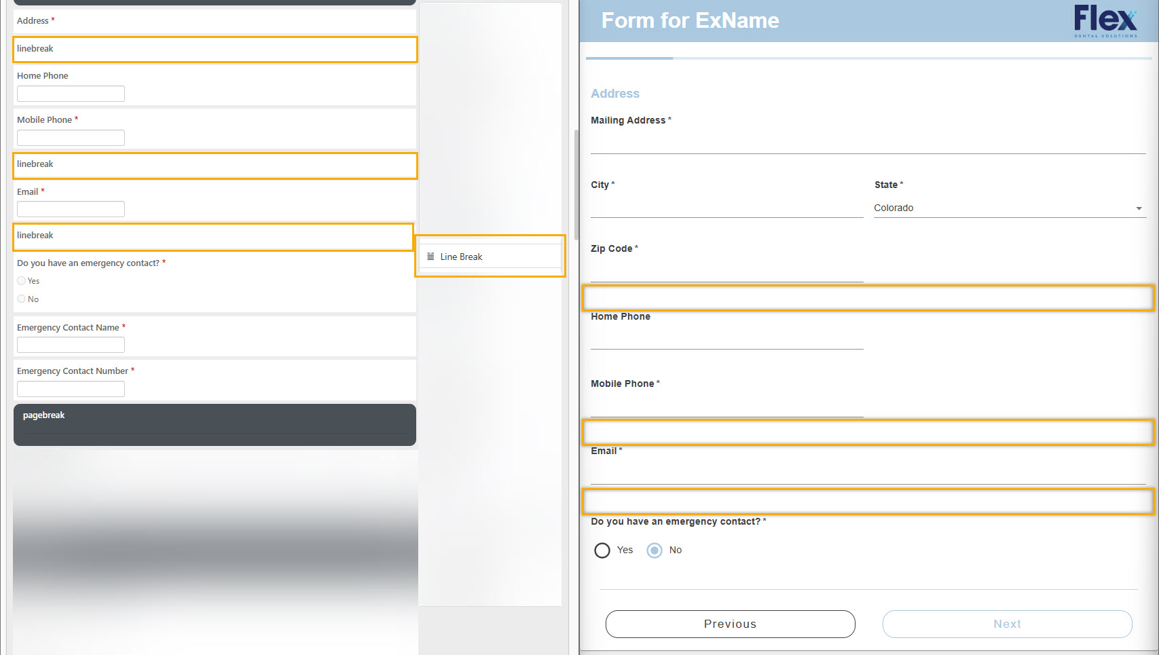Click the Mobile Phone field in preview
Viewport: 1159px width, 655px height.
(x=726, y=405)
